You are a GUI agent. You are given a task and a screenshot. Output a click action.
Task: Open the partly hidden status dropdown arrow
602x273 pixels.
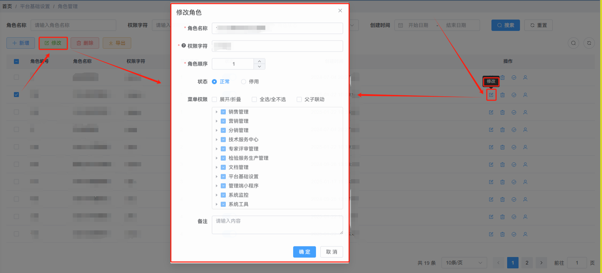[x=352, y=25]
